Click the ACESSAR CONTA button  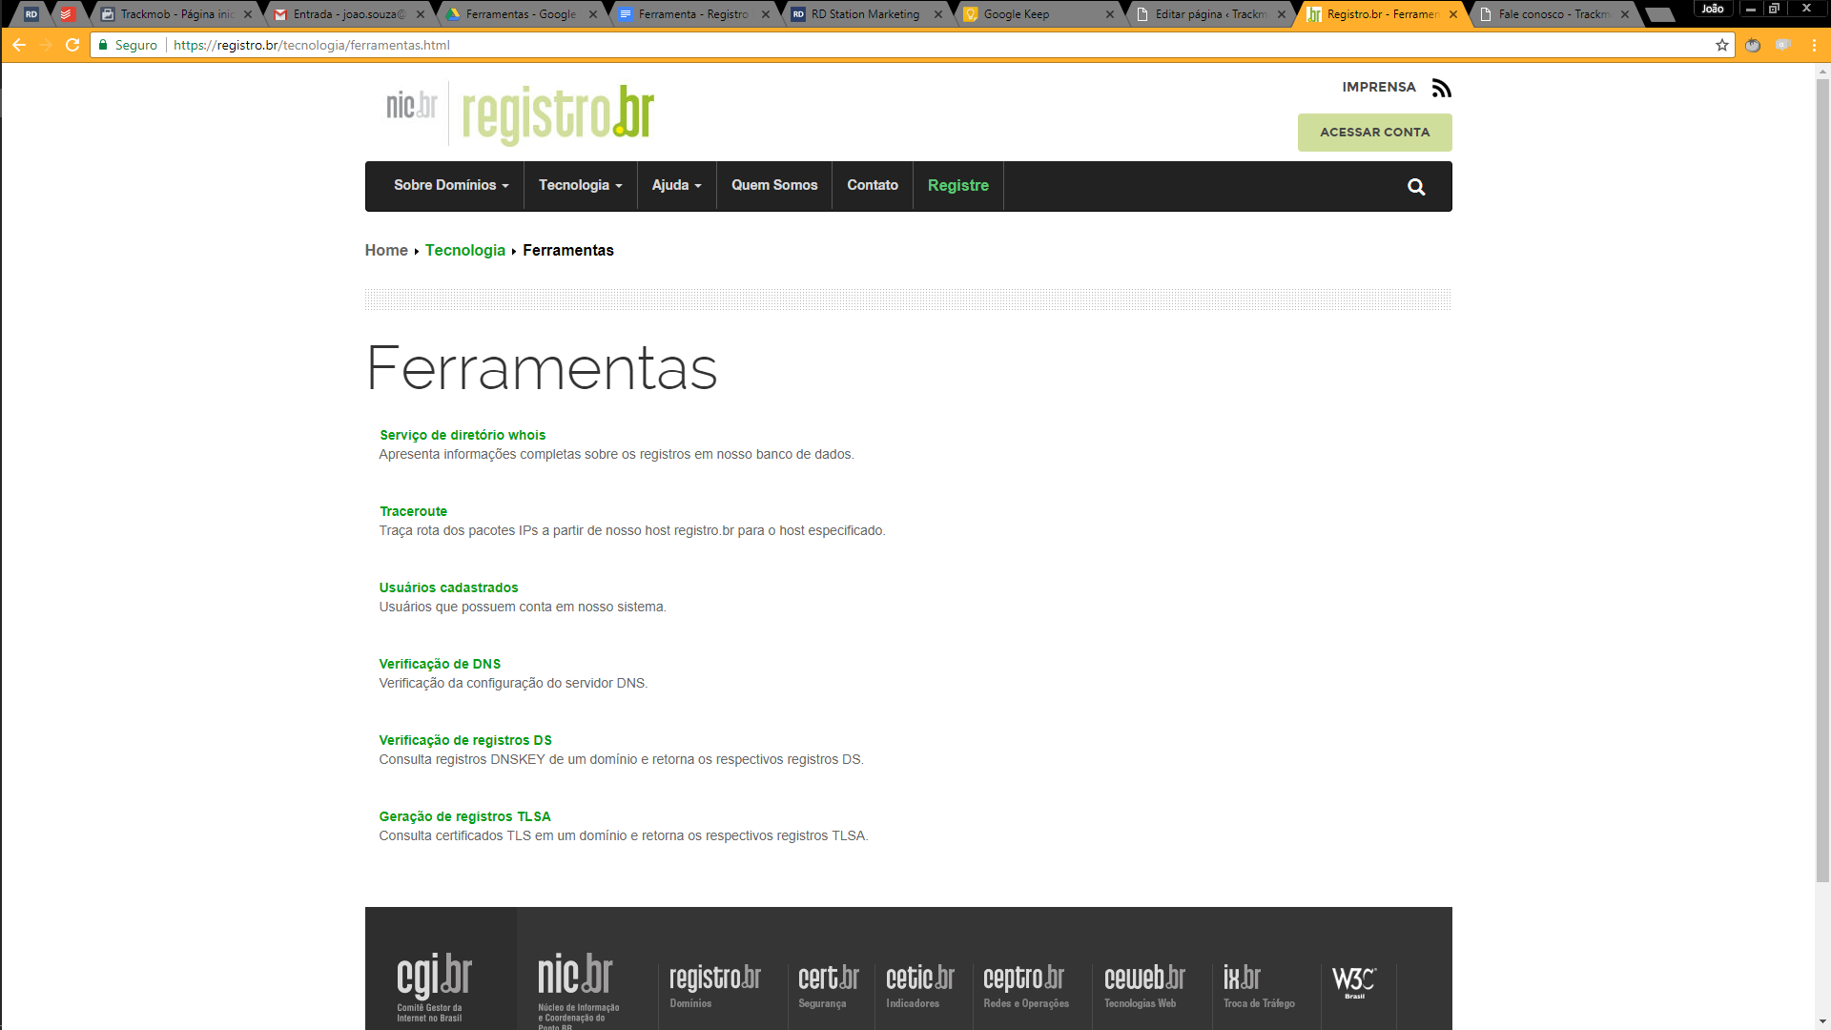click(1374, 133)
